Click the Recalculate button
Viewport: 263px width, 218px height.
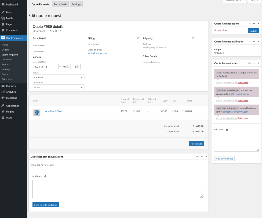[x=196, y=144]
